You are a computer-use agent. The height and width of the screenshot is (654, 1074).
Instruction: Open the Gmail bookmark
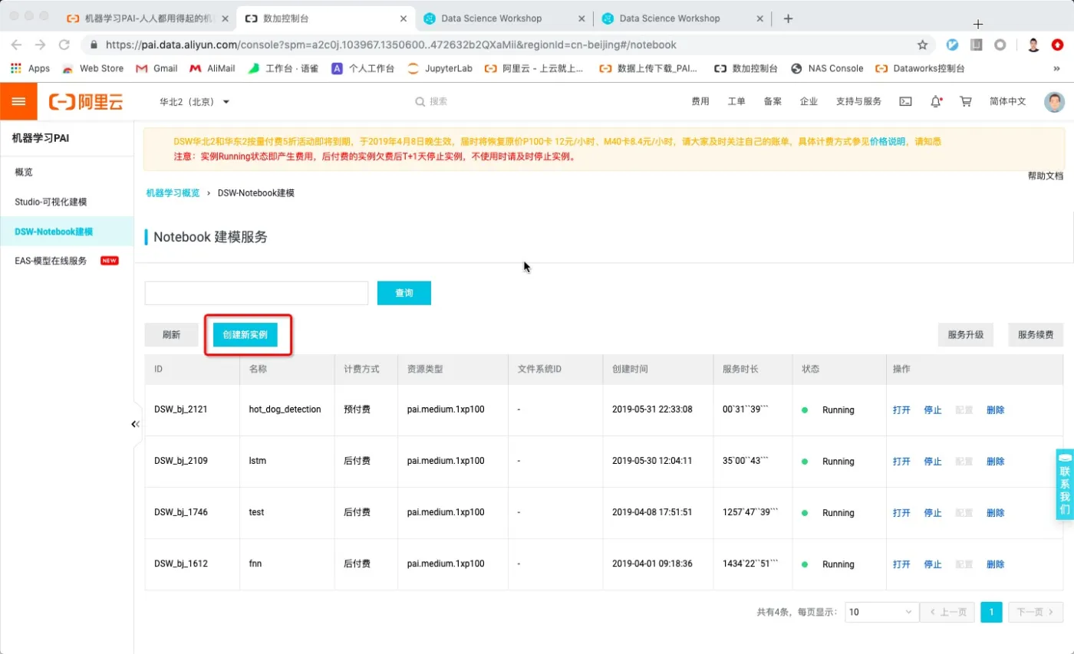pyautogui.click(x=156, y=68)
